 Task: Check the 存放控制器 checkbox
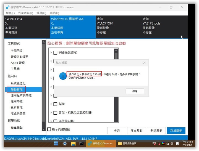(x=55, y=121)
